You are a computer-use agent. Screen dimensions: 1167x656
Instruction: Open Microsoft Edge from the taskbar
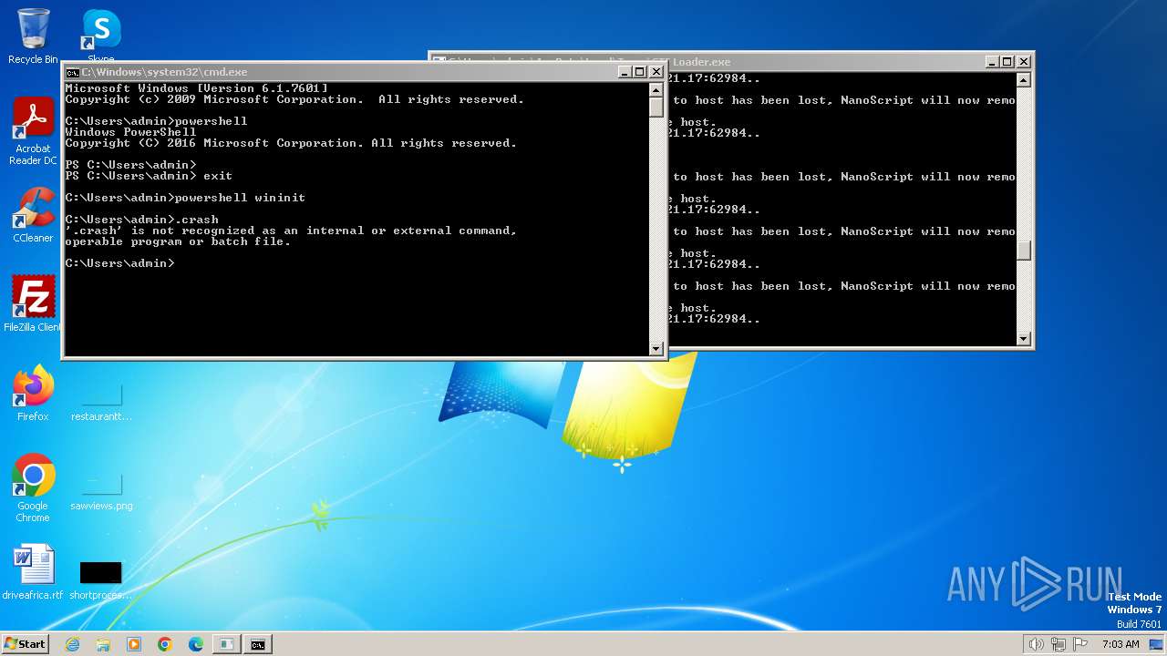click(x=196, y=644)
